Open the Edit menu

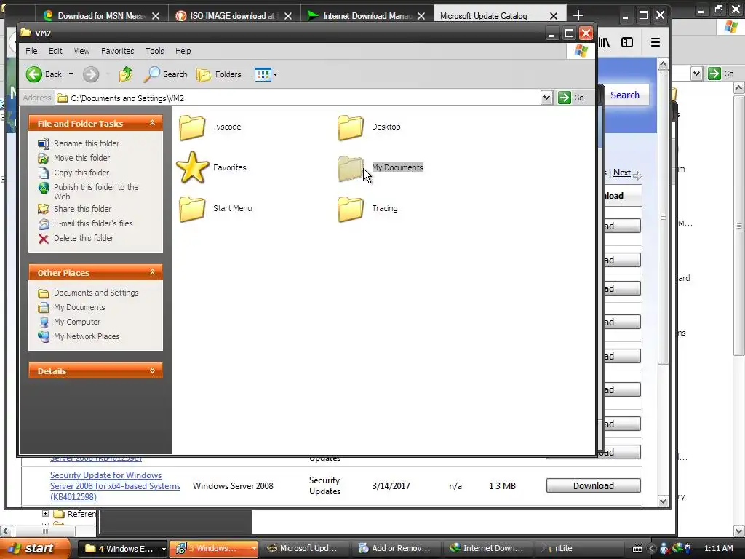[x=55, y=51]
